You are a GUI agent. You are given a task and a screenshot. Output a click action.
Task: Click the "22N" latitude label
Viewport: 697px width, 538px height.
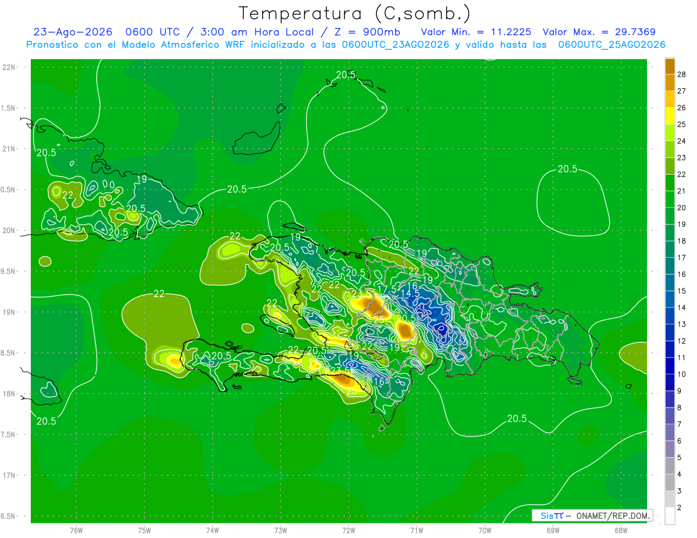9,67
